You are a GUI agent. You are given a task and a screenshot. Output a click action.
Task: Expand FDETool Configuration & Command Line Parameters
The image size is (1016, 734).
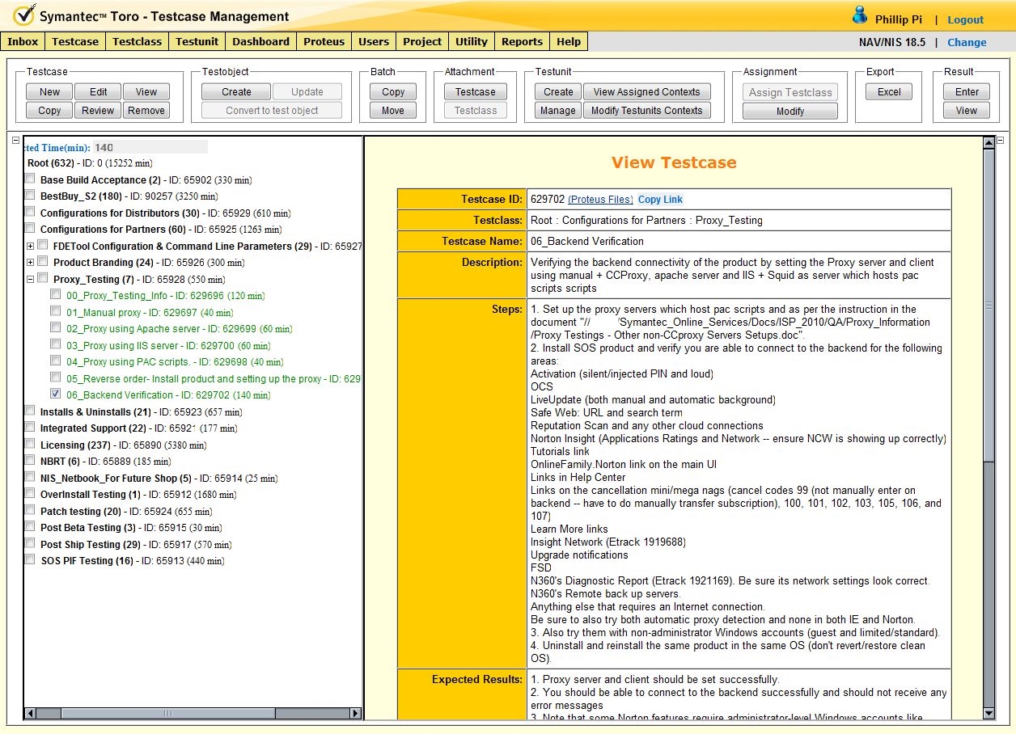click(31, 246)
